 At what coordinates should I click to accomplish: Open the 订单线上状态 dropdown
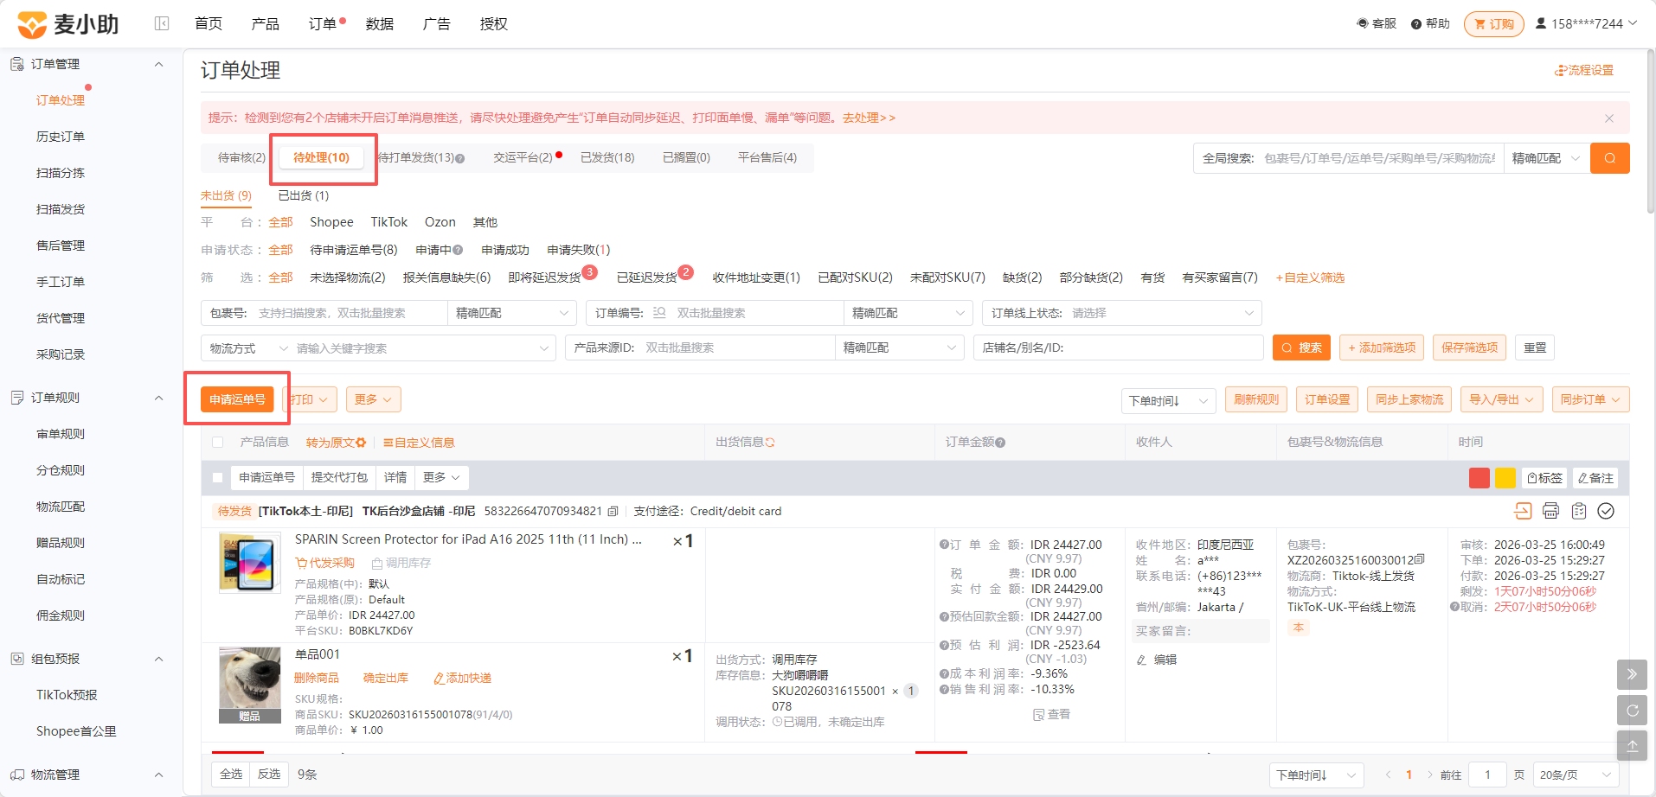coord(1122,313)
